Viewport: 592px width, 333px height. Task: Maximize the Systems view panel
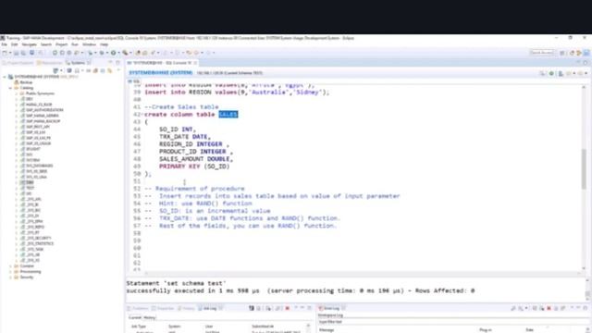click(117, 62)
